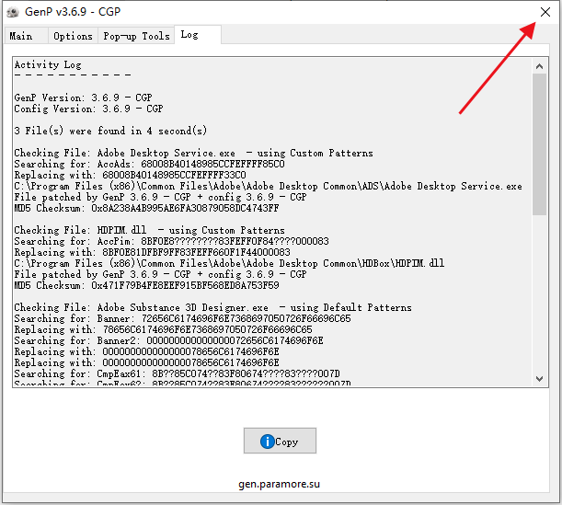Click the Log tab
Viewport: 562px width, 505px height.
click(189, 35)
